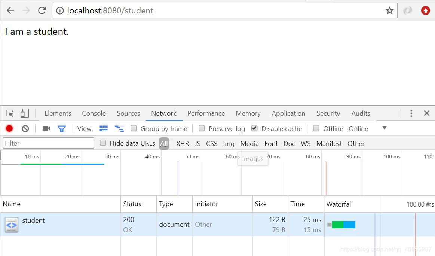Viewport: 435px width, 256px height.
Task: Show overview waterfall view icon
Action: 119,128
